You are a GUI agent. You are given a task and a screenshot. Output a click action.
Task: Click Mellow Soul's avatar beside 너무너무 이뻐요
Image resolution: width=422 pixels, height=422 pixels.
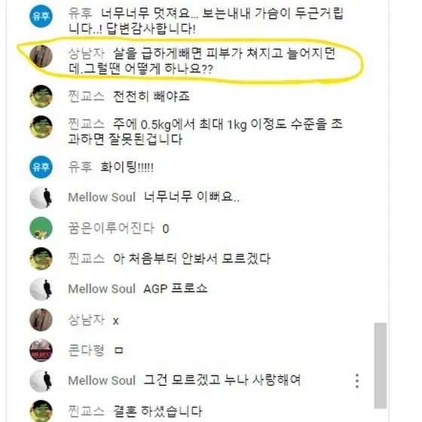(x=41, y=197)
